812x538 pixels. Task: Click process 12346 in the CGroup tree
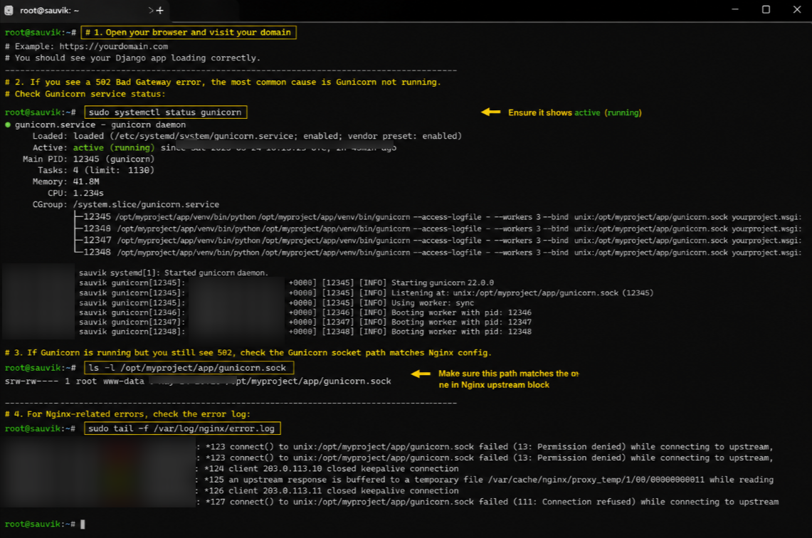(438, 229)
